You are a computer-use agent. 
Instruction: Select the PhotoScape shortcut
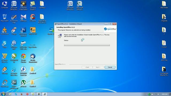point(5,83)
